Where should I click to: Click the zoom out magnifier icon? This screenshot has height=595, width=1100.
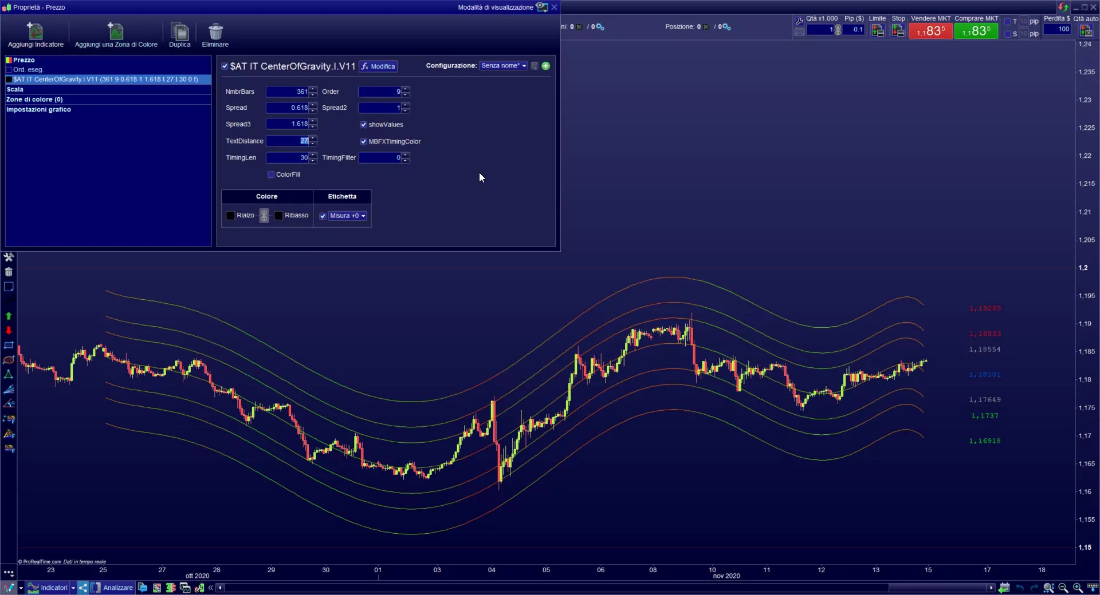point(1063,588)
